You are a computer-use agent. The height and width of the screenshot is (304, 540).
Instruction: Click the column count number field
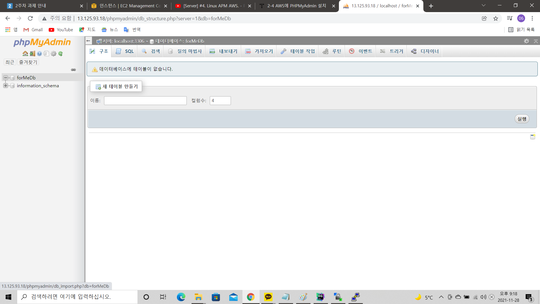[220, 101]
